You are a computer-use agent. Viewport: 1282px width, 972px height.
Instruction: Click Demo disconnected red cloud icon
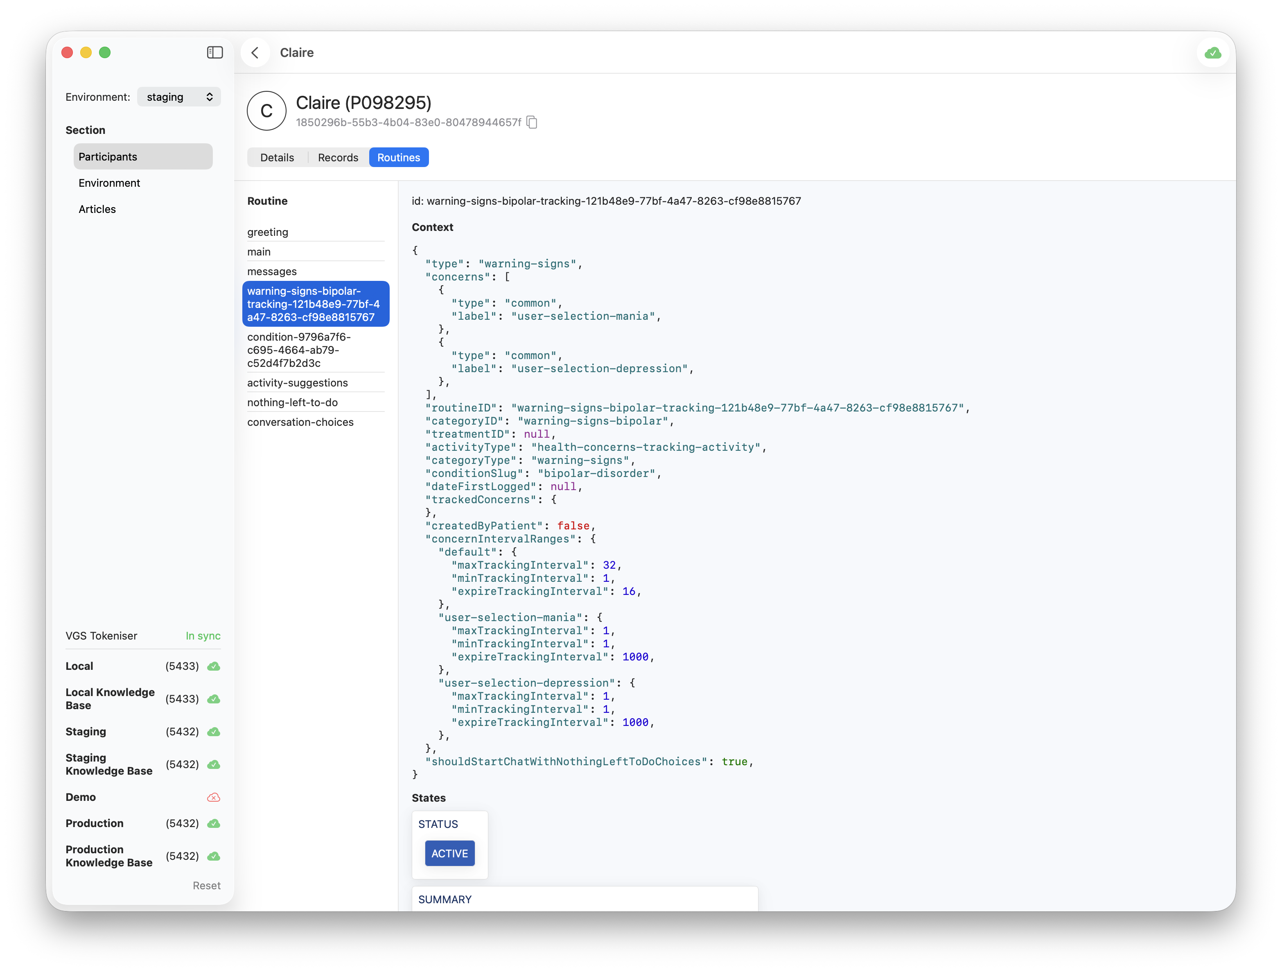point(213,798)
